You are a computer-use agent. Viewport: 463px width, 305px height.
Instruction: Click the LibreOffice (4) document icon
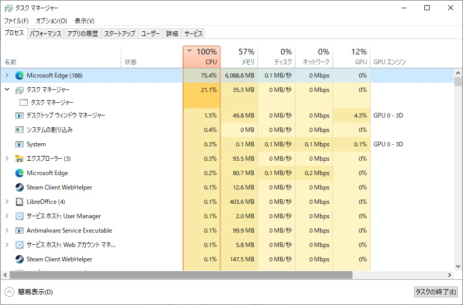(x=20, y=202)
